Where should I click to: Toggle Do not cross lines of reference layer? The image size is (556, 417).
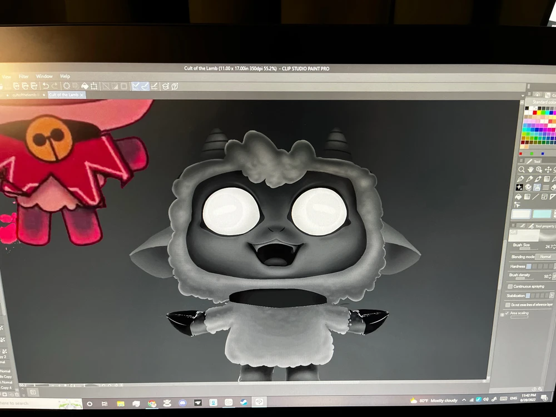point(507,305)
